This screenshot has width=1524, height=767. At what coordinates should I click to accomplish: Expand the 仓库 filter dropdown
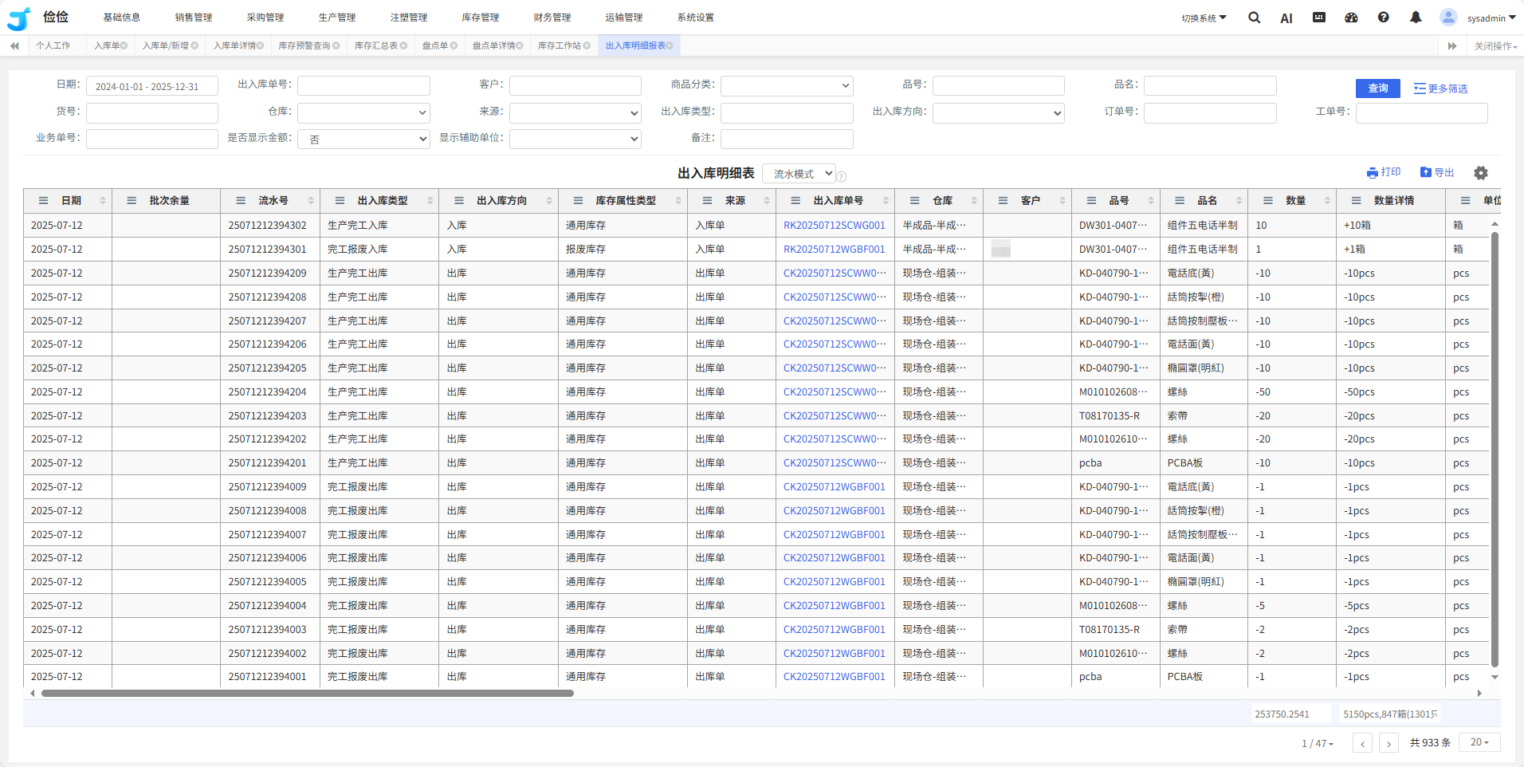pos(363,113)
